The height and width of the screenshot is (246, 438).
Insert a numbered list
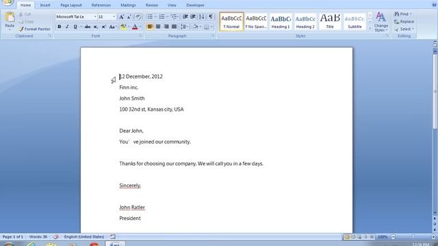click(x=162, y=17)
